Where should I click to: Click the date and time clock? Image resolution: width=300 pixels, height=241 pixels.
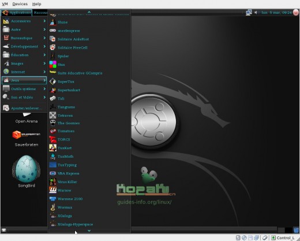276,13
